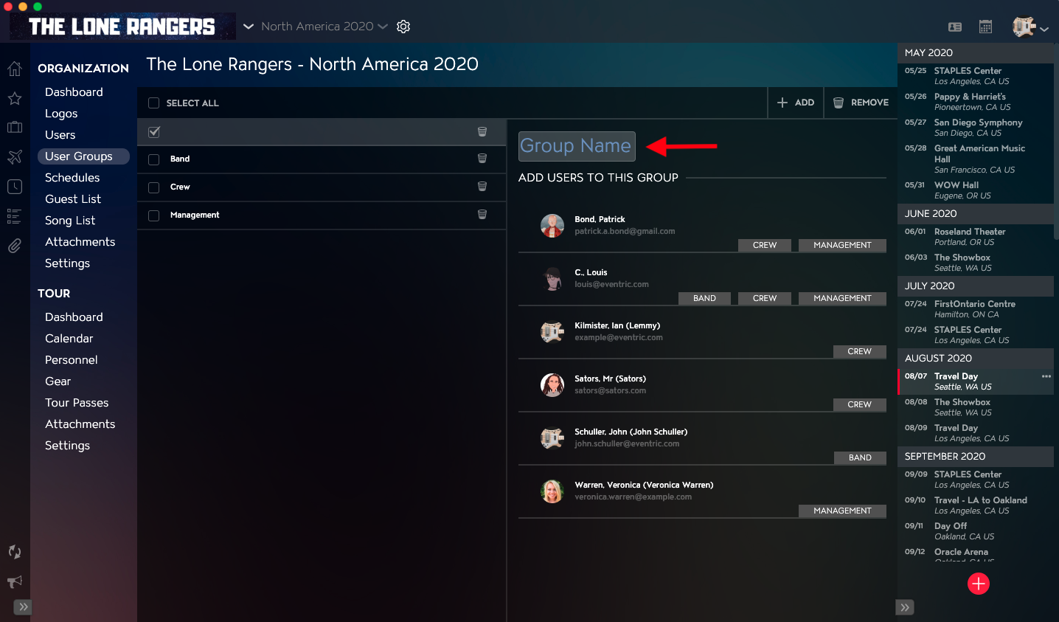Open Travel Day 08/07 more options
The height and width of the screenshot is (622, 1059).
point(1046,376)
